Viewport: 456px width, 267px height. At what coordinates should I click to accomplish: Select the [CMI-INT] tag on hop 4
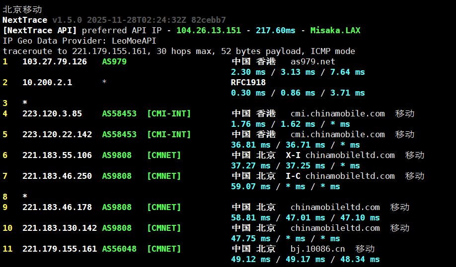click(x=169, y=113)
